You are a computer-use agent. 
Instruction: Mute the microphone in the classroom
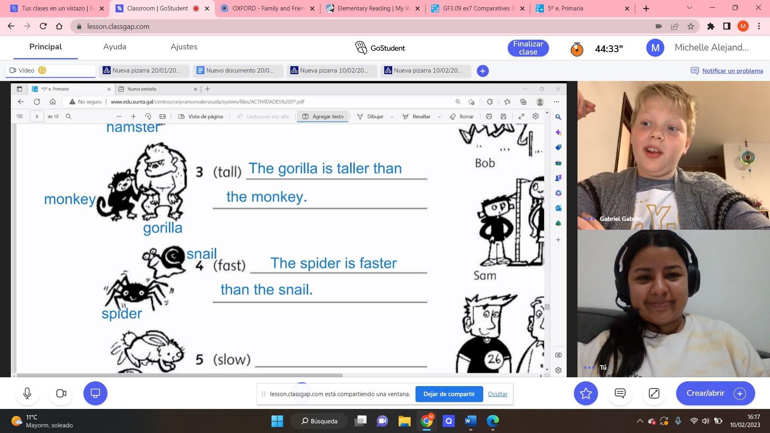click(27, 393)
